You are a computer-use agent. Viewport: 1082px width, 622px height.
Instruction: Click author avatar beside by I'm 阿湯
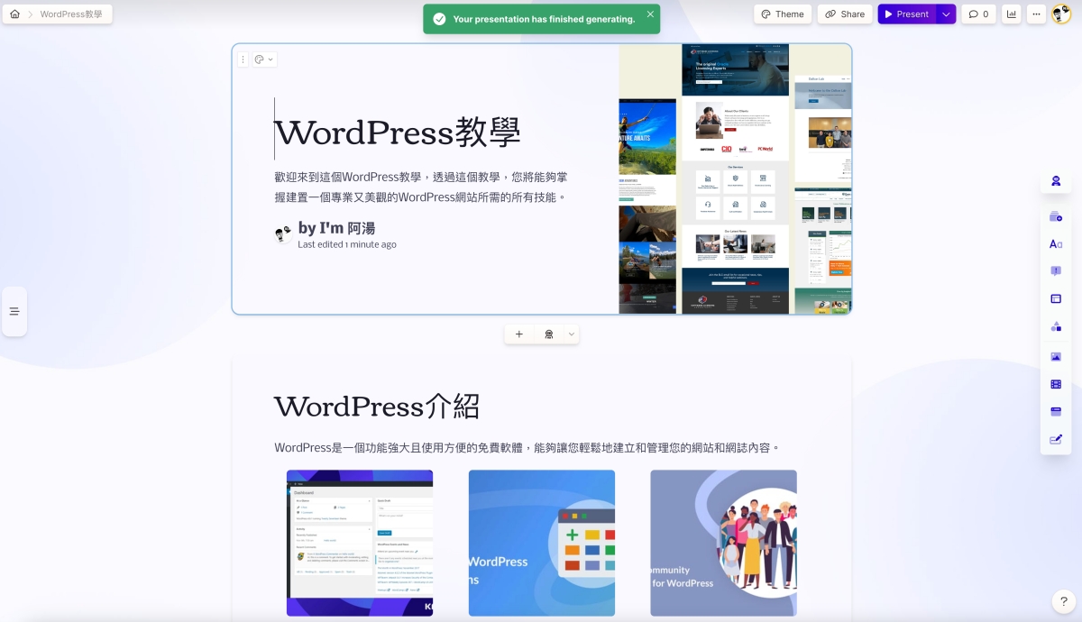[x=283, y=235]
